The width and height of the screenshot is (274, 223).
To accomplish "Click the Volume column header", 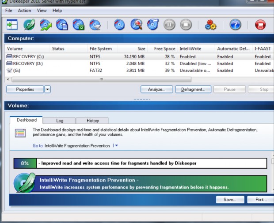I will tap(27, 48).
